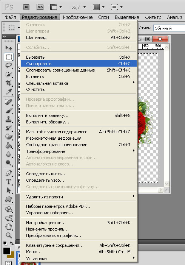This screenshot has width=185, height=265.
Task: Expand the Установки submenu
Action: (x=79, y=258)
